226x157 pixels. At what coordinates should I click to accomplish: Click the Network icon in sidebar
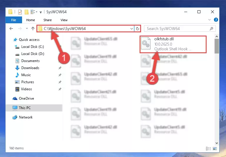coord(15,117)
